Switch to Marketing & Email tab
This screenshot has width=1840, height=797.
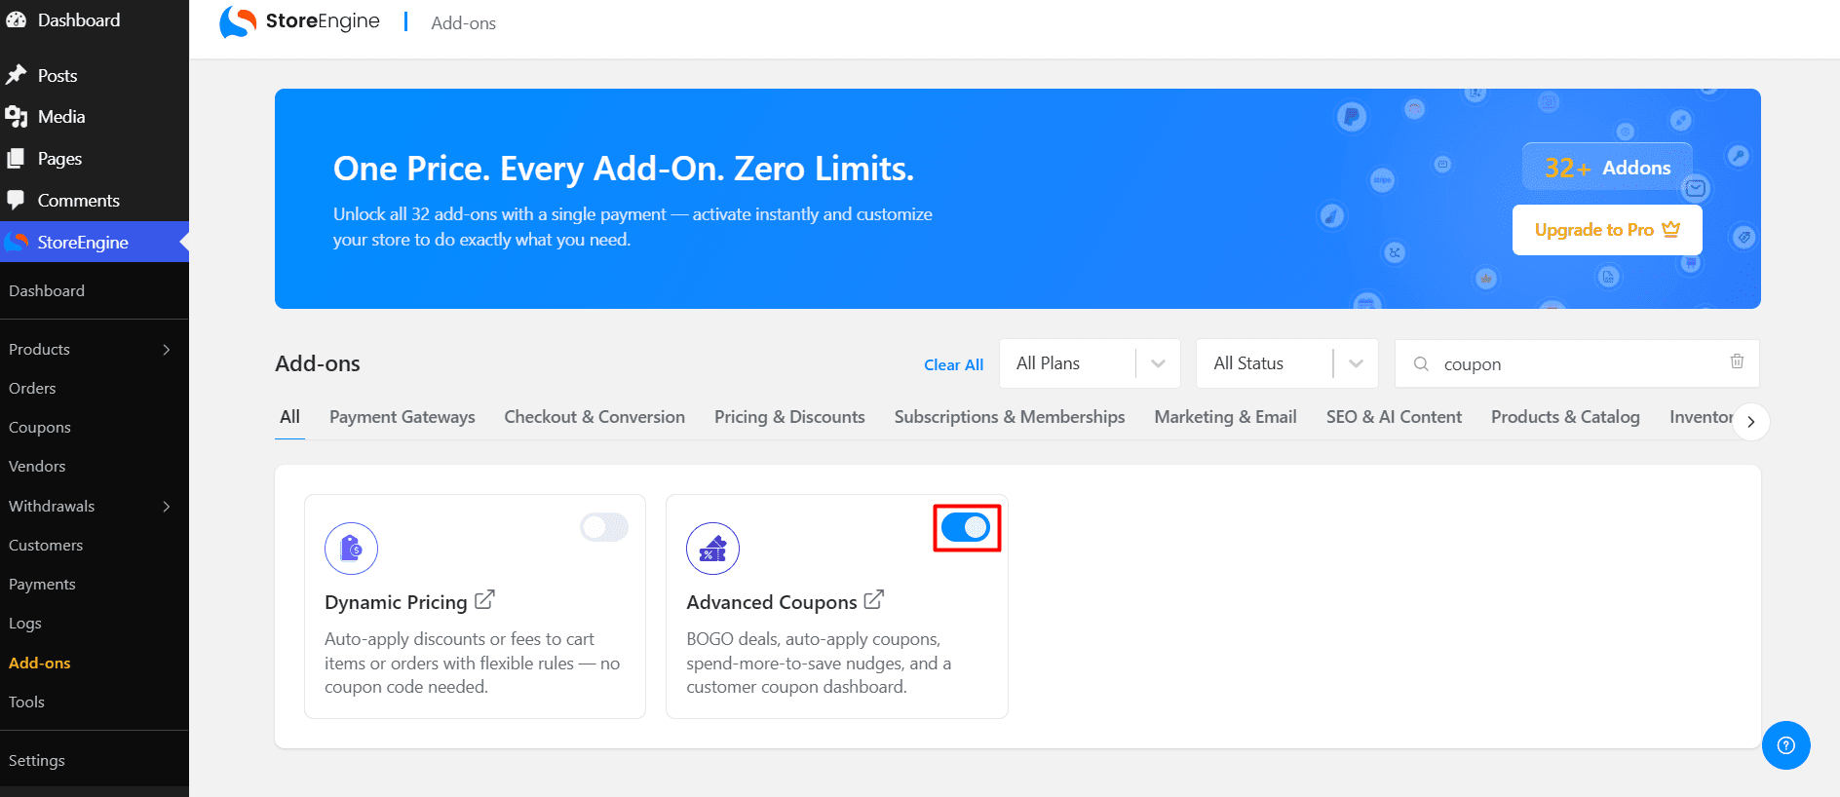click(x=1225, y=417)
